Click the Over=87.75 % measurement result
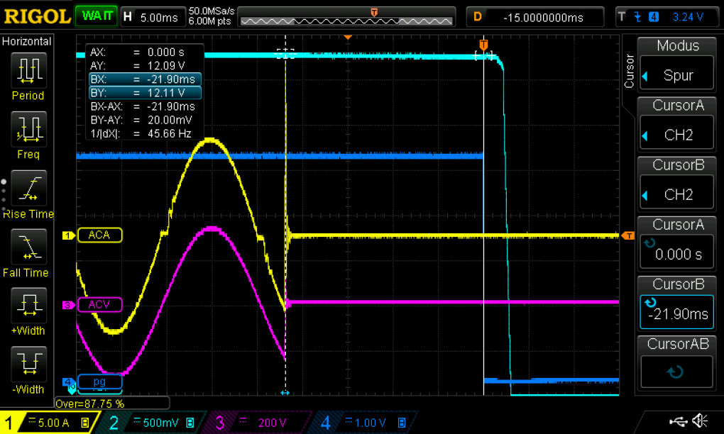Image resolution: width=724 pixels, height=434 pixels. point(90,404)
